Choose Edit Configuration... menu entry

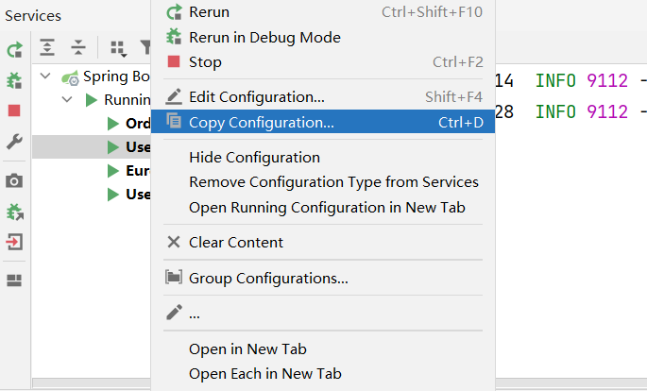[256, 96]
